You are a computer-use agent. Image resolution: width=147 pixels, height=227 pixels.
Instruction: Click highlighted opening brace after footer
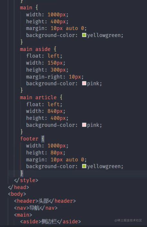pyautogui.click(x=43, y=139)
